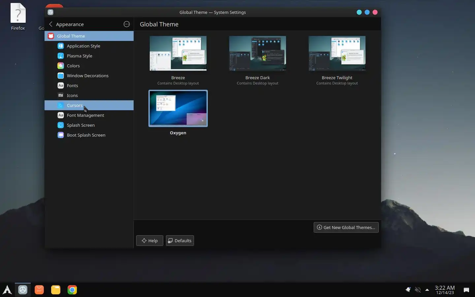Minimize the System Settings window

point(359,12)
